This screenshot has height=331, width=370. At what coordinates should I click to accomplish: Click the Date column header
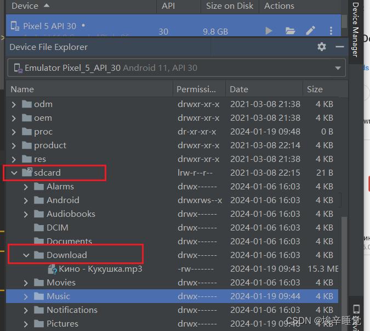tap(264, 89)
